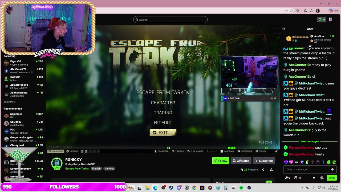Send the purple cross emote
The image size is (341, 192).
313,162
